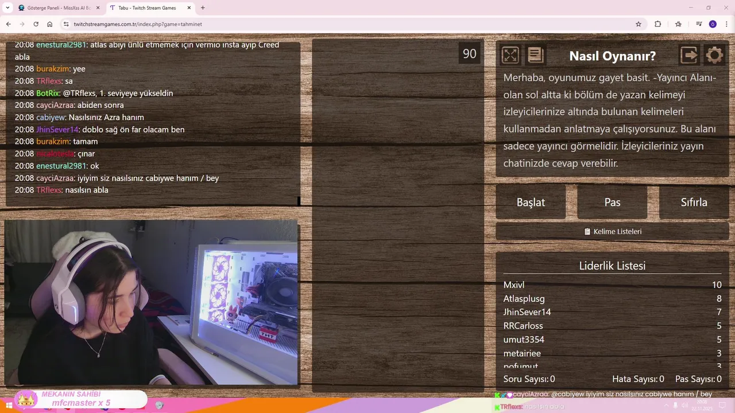Click the 90 second timer counter
This screenshot has width=735, height=413.
pyautogui.click(x=470, y=53)
